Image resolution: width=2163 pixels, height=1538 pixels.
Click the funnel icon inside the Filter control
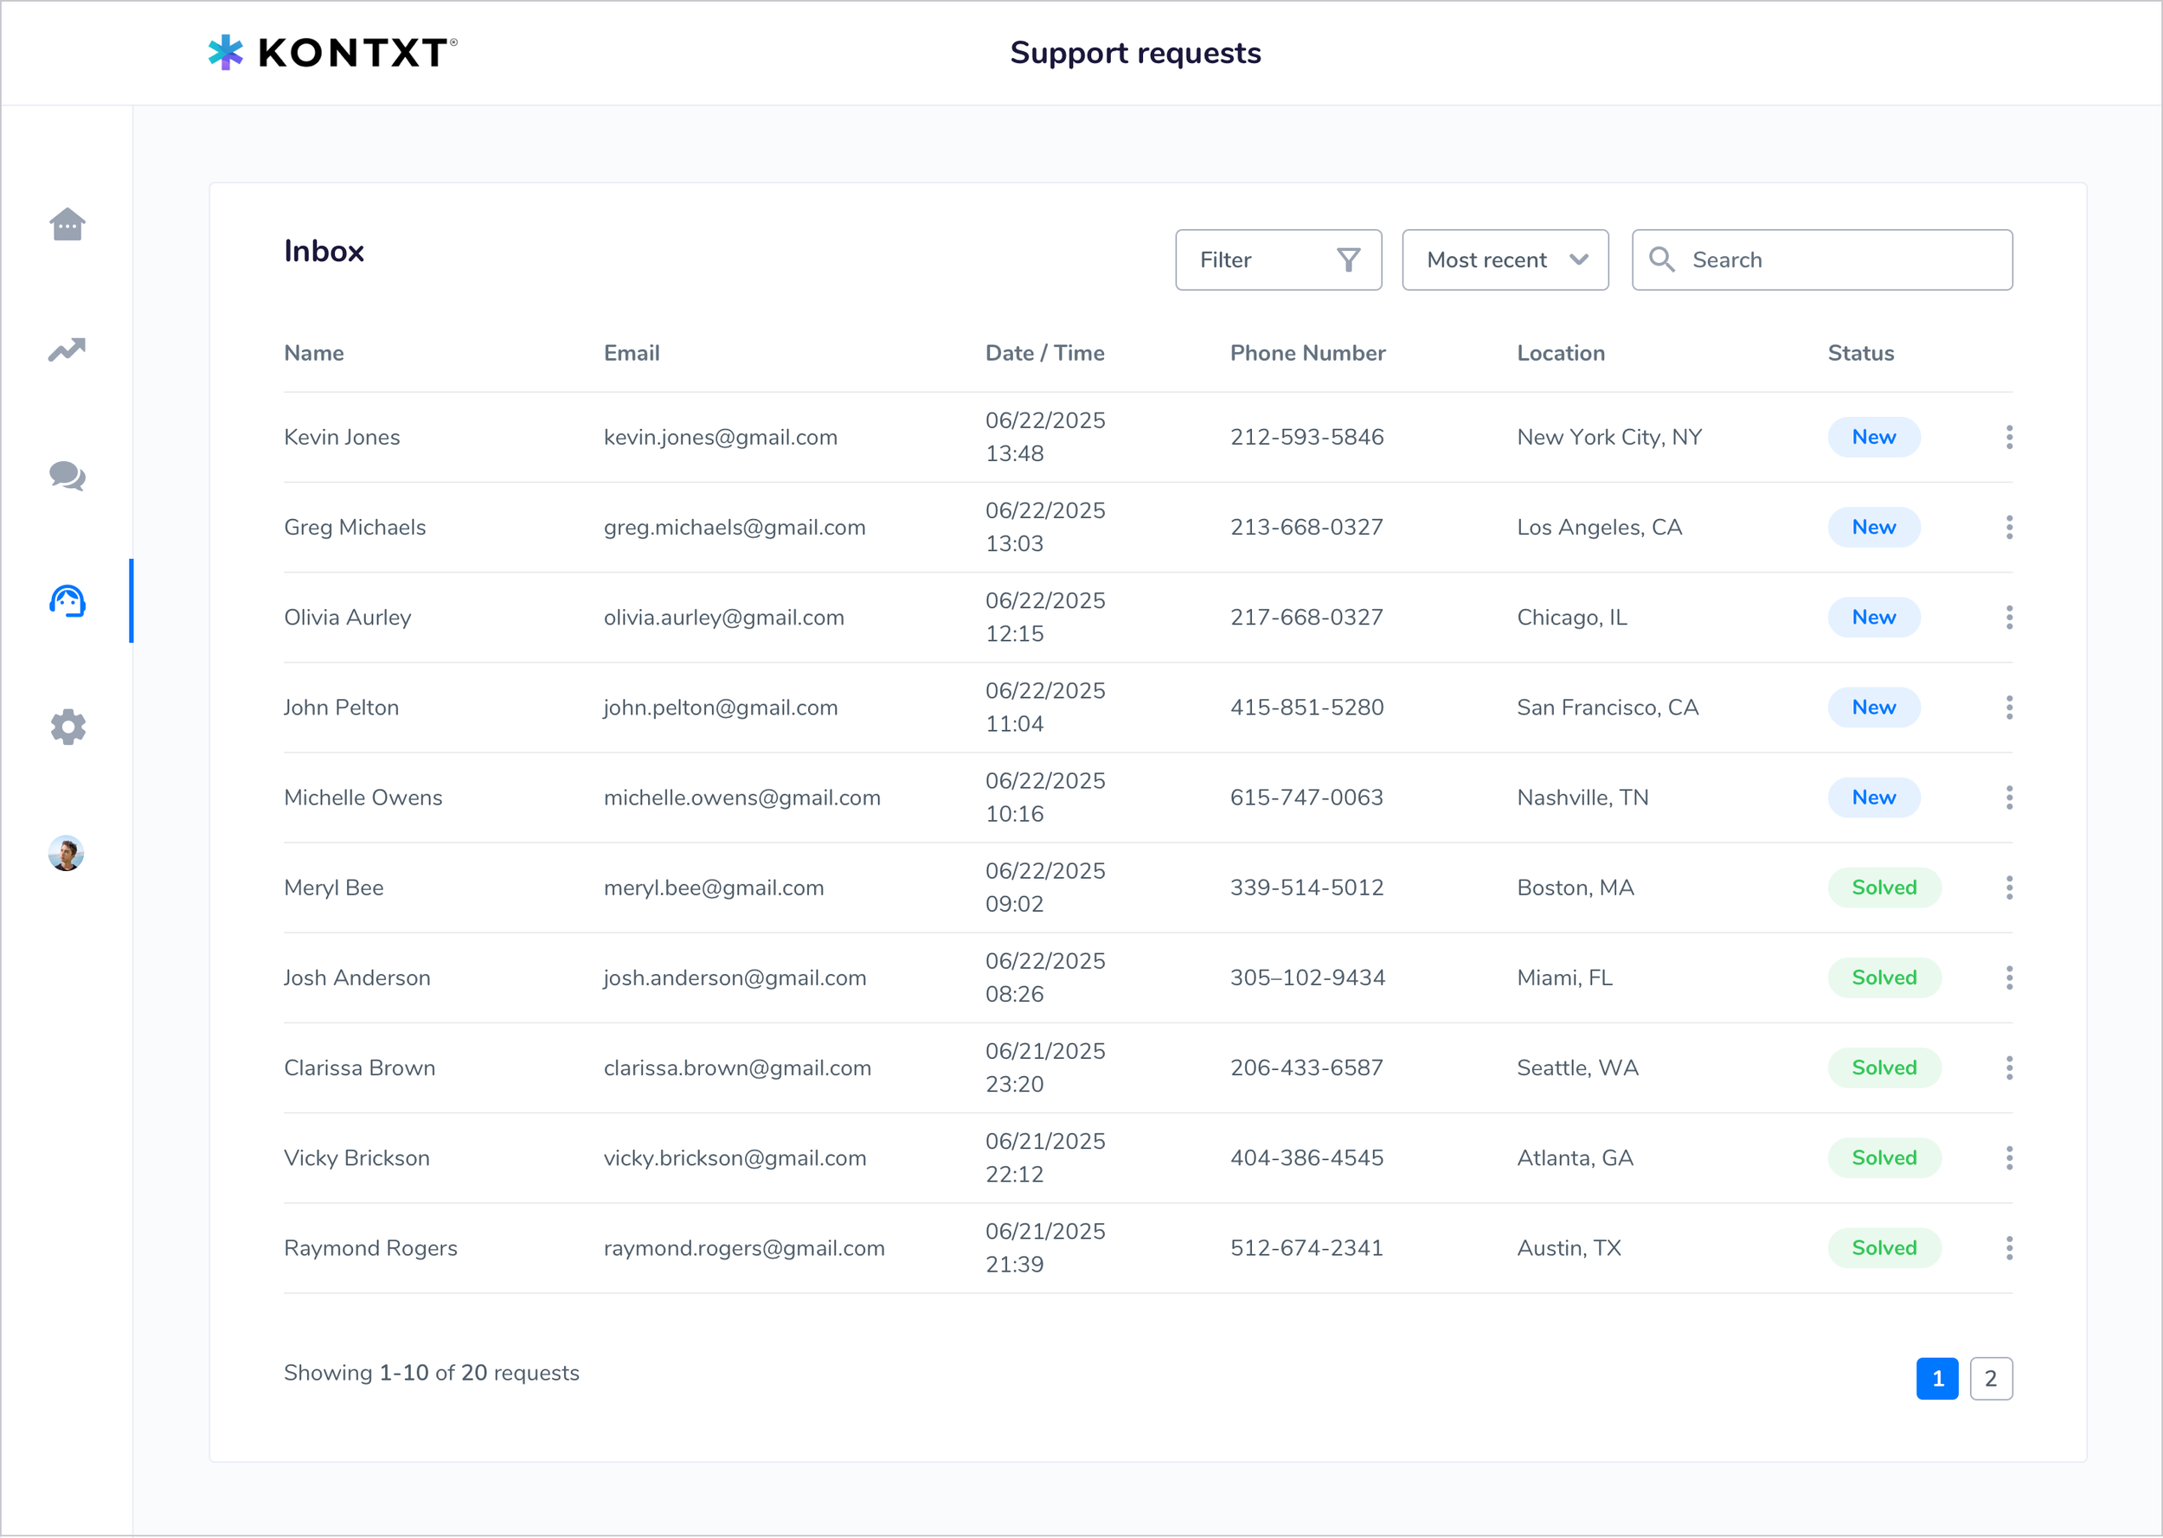1349,260
